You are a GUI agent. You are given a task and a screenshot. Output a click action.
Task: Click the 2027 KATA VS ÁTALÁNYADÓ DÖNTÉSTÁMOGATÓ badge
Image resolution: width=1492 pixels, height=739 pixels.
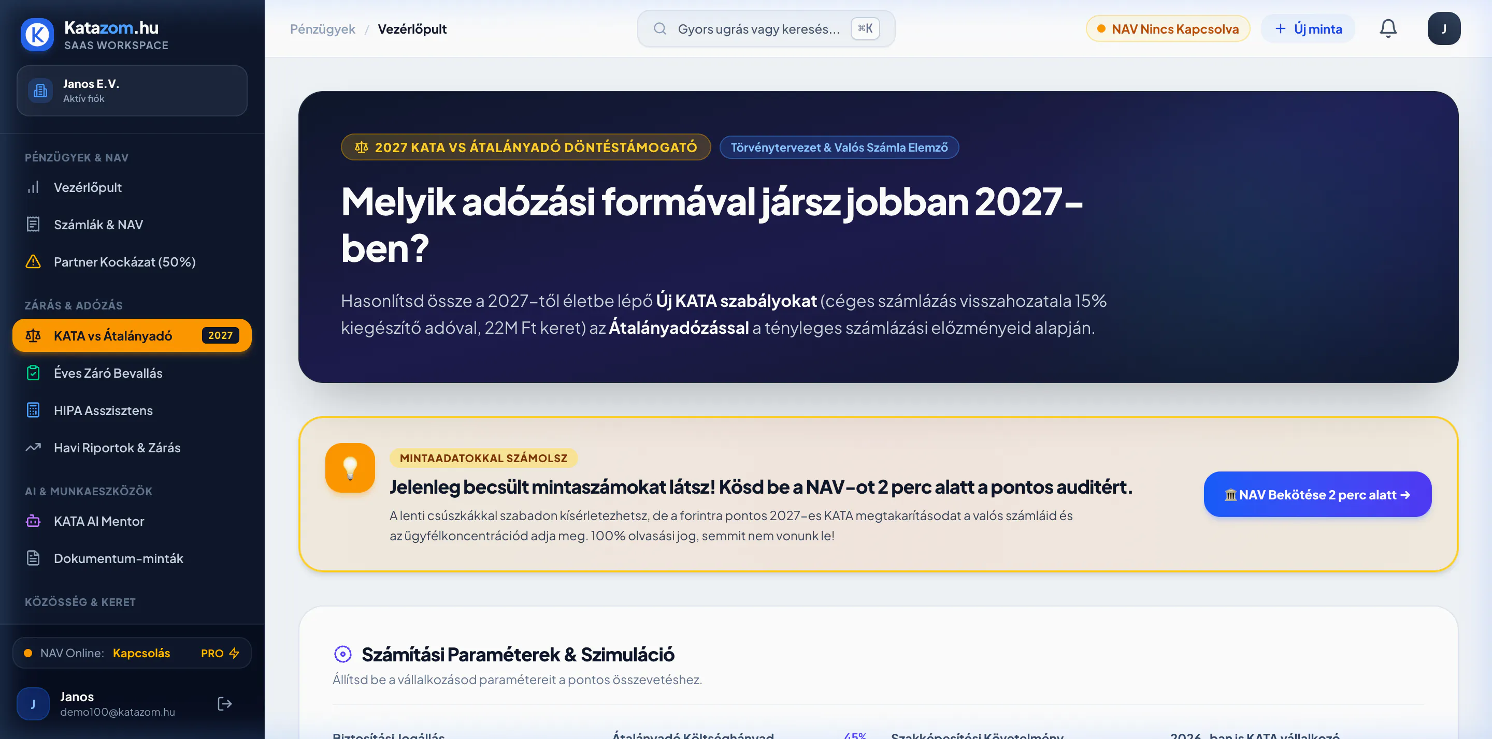tap(525, 147)
